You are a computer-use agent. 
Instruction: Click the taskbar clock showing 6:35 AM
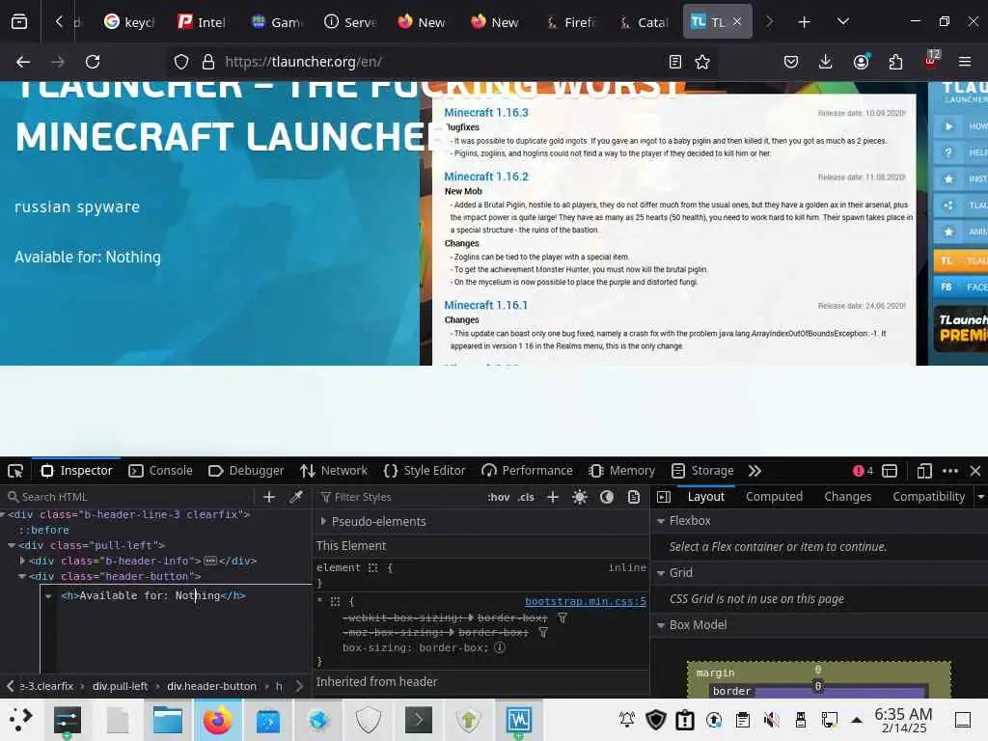(x=903, y=720)
